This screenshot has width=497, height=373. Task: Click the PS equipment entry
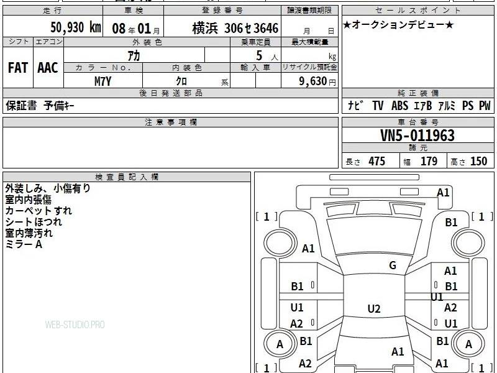pyautogui.click(x=468, y=105)
